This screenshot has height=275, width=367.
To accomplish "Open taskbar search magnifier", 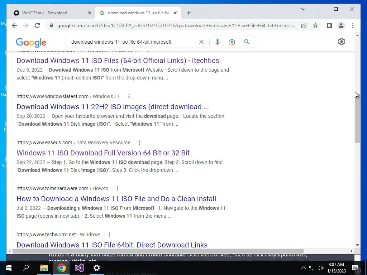I will click(26, 268).
